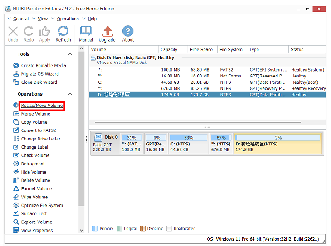The width and height of the screenshot is (331, 246).
Task: Collapse the Operations section chevron
Action: [x=70, y=94]
